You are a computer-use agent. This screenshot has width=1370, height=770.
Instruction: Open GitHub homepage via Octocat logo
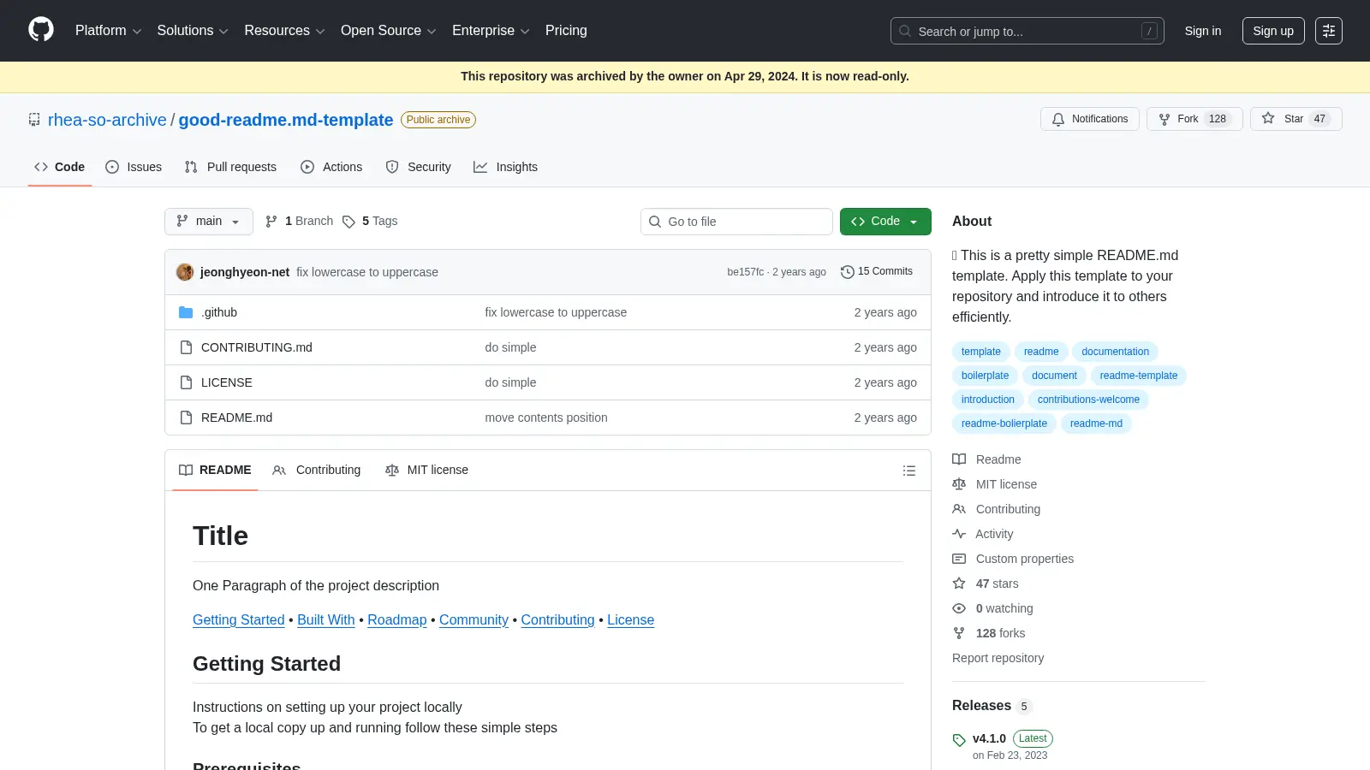point(41,30)
